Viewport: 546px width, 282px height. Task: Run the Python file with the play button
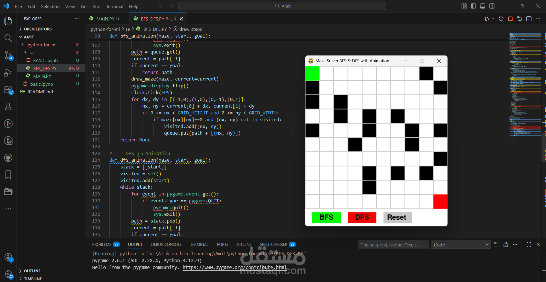(487, 18)
